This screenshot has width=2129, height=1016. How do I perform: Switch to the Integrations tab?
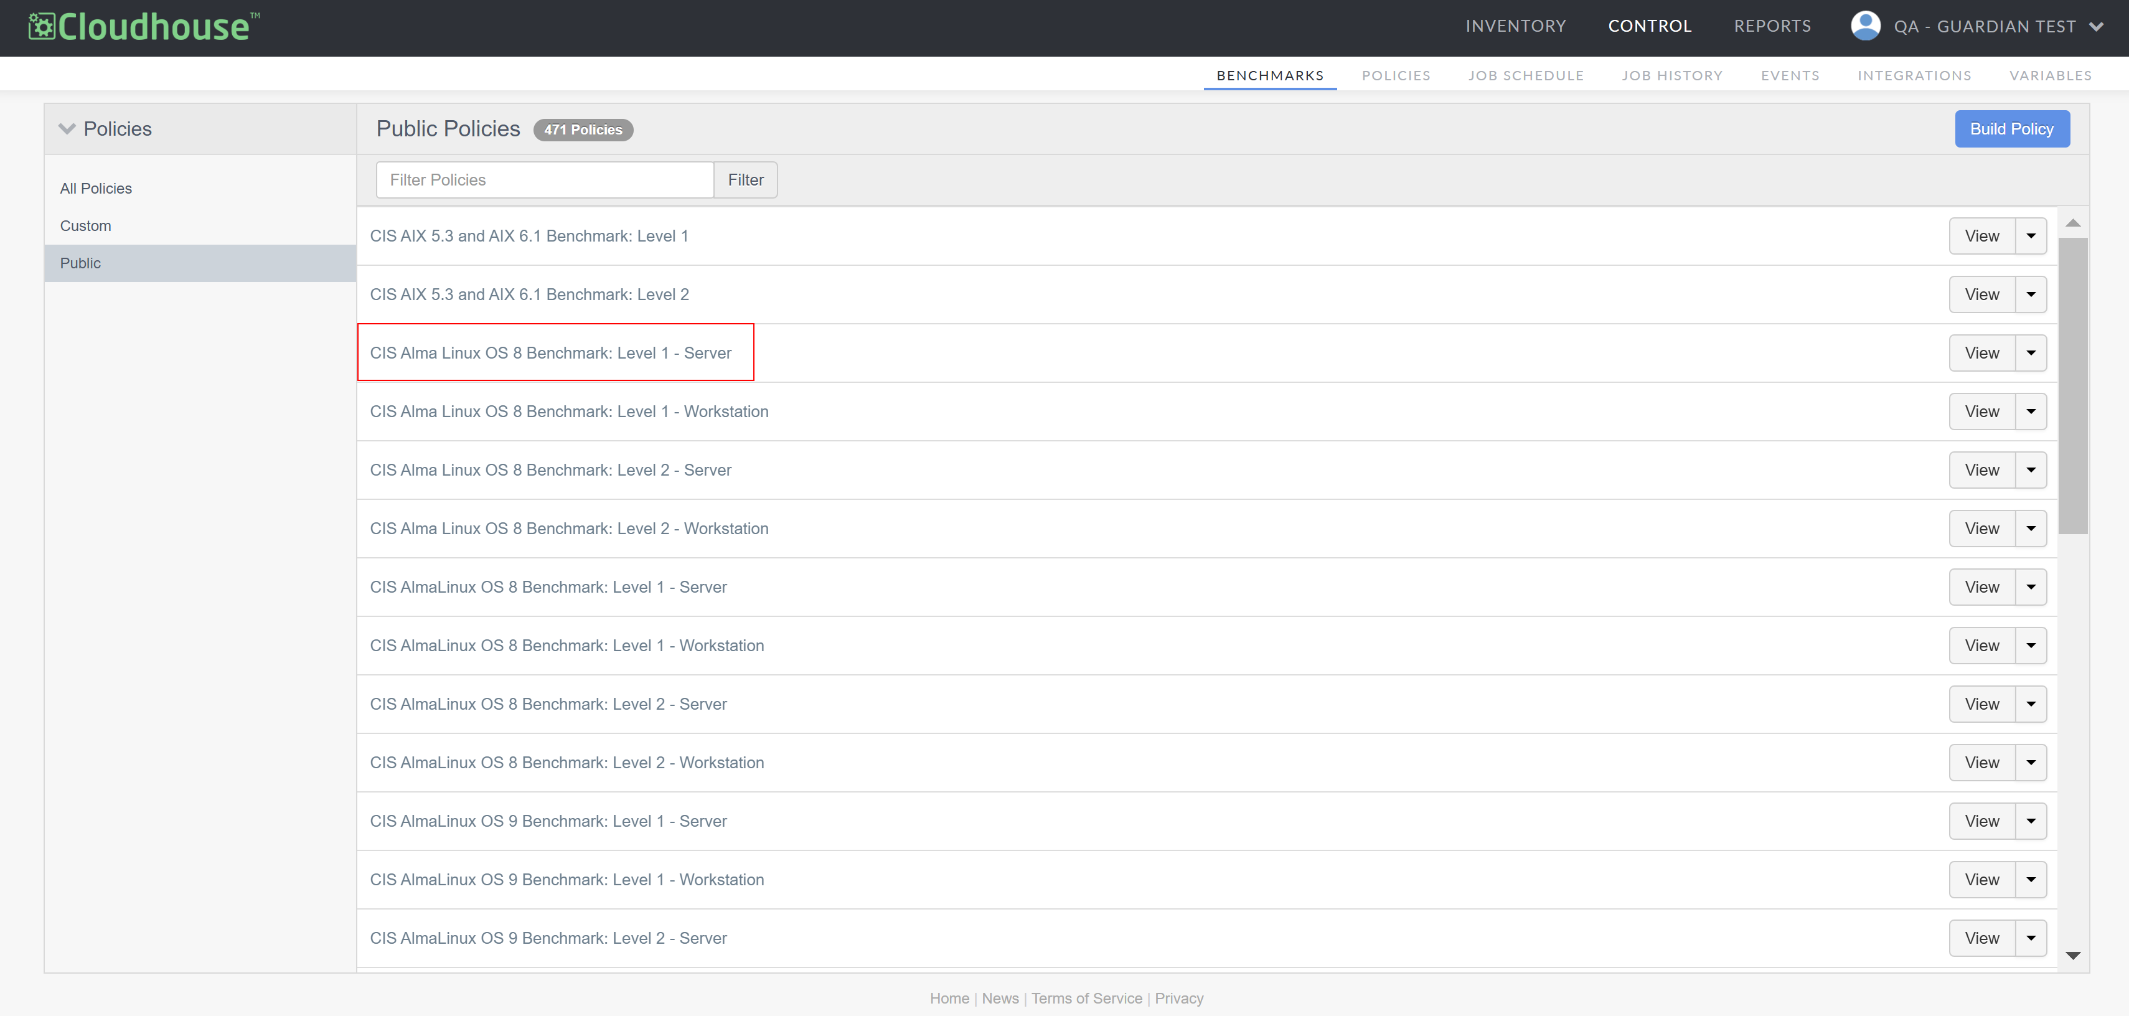[1914, 75]
